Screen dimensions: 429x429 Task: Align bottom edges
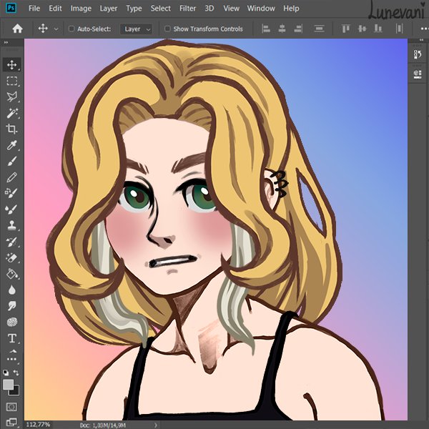coord(378,29)
